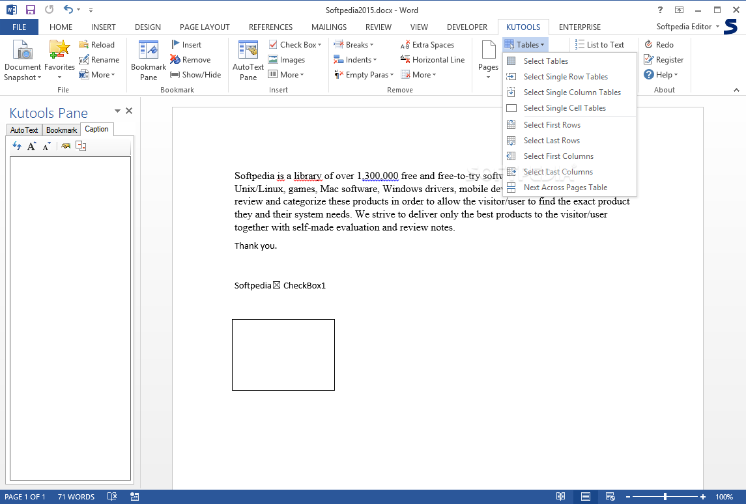Open the FILE backstage tab
The height and width of the screenshot is (504, 746).
pyautogui.click(x=19, y=27)
